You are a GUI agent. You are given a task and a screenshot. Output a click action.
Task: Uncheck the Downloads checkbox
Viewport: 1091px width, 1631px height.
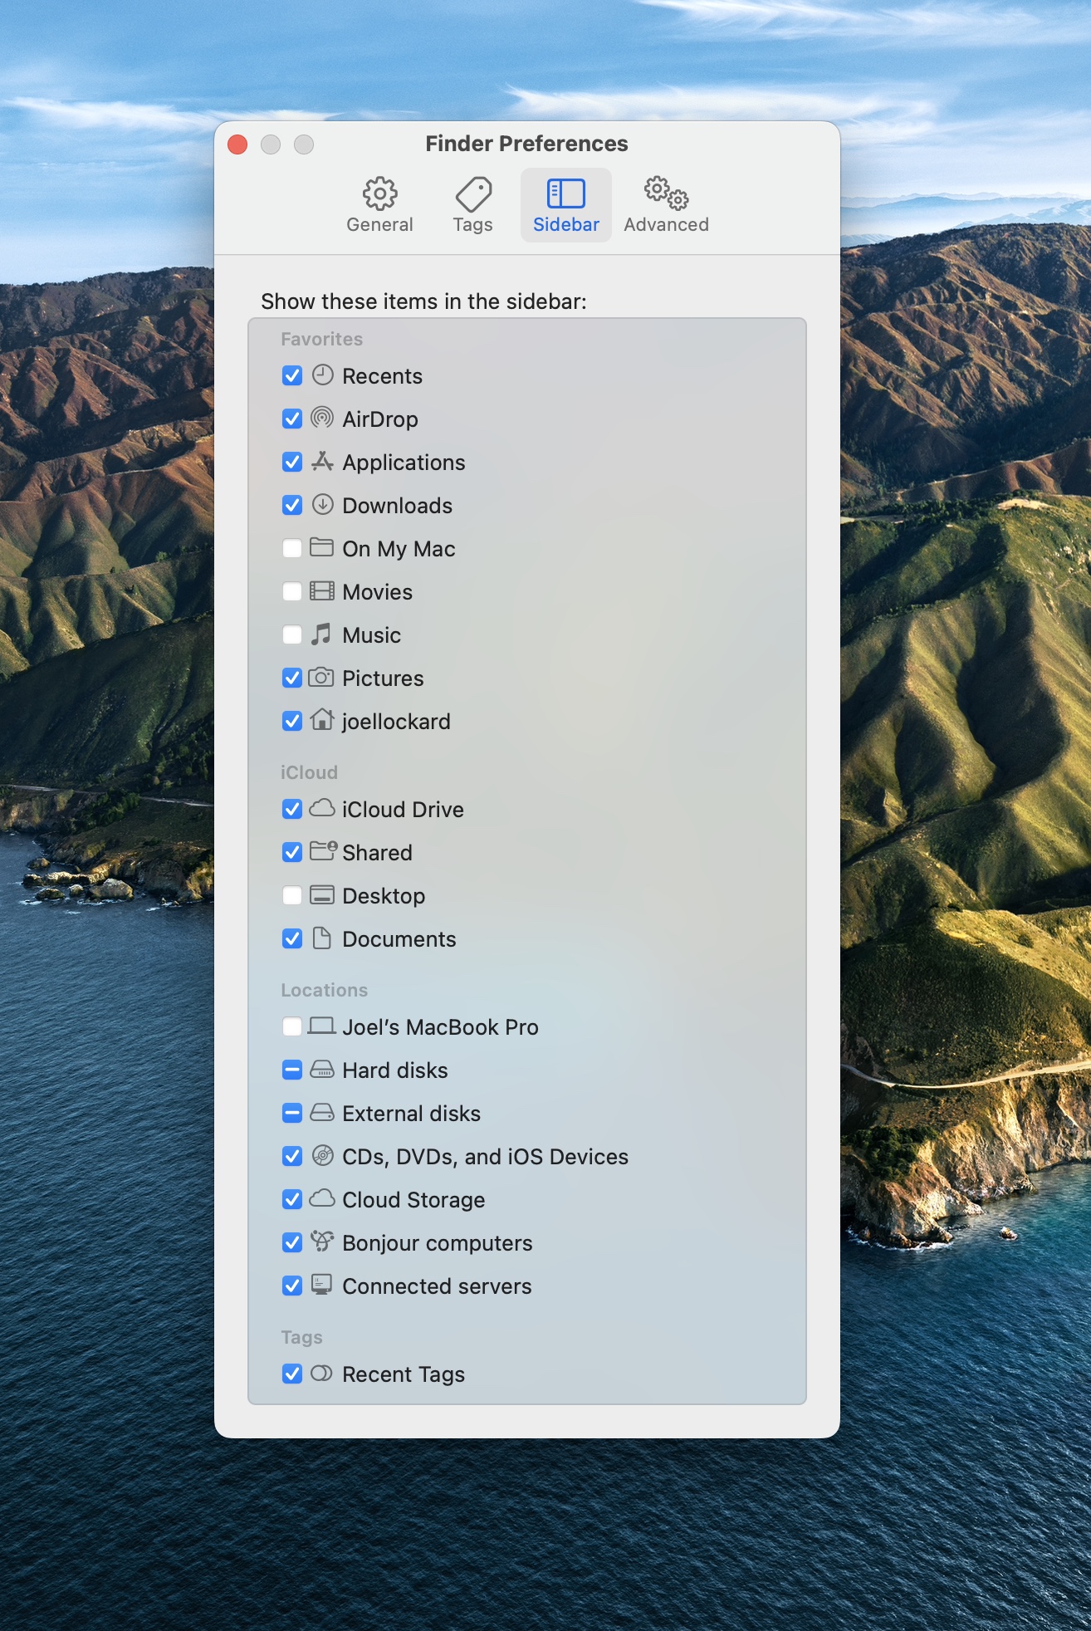point(292,505)
